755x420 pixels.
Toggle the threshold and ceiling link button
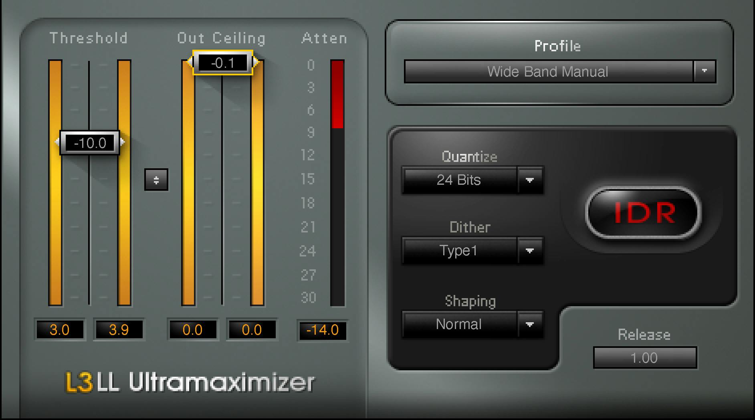pos(156,180)
